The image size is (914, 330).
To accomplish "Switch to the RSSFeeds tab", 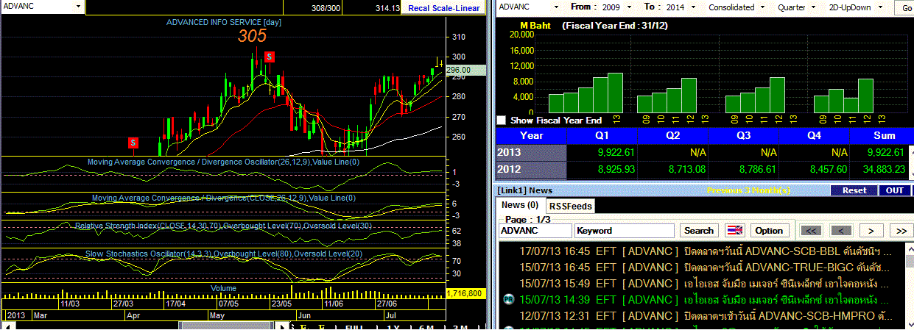I will coord(570,207).
